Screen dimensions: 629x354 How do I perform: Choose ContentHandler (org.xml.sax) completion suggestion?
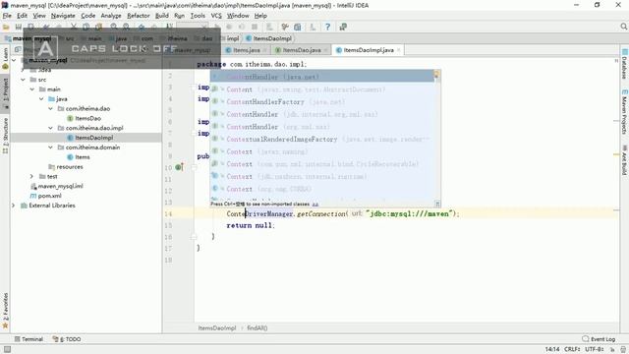(322, 127)
